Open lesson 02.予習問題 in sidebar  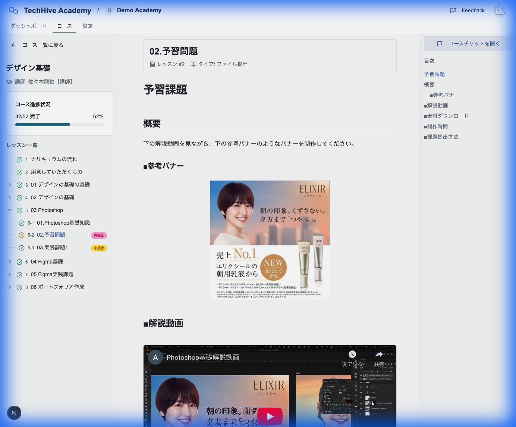pos(51,235)
